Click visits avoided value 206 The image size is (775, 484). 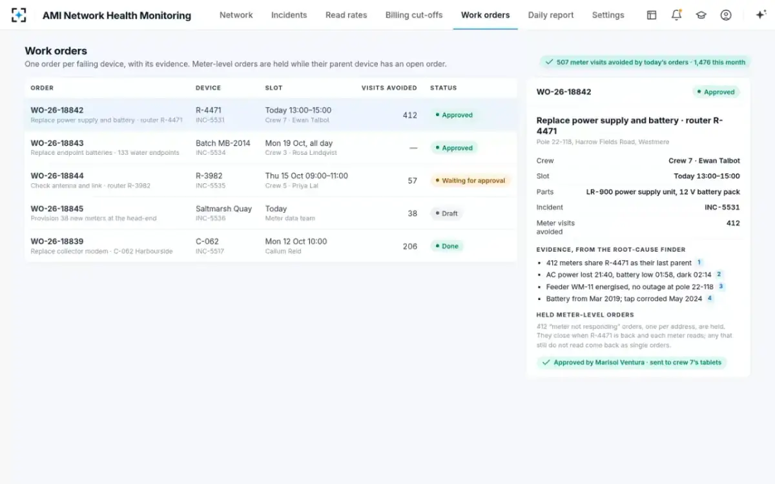coord(410,246)
